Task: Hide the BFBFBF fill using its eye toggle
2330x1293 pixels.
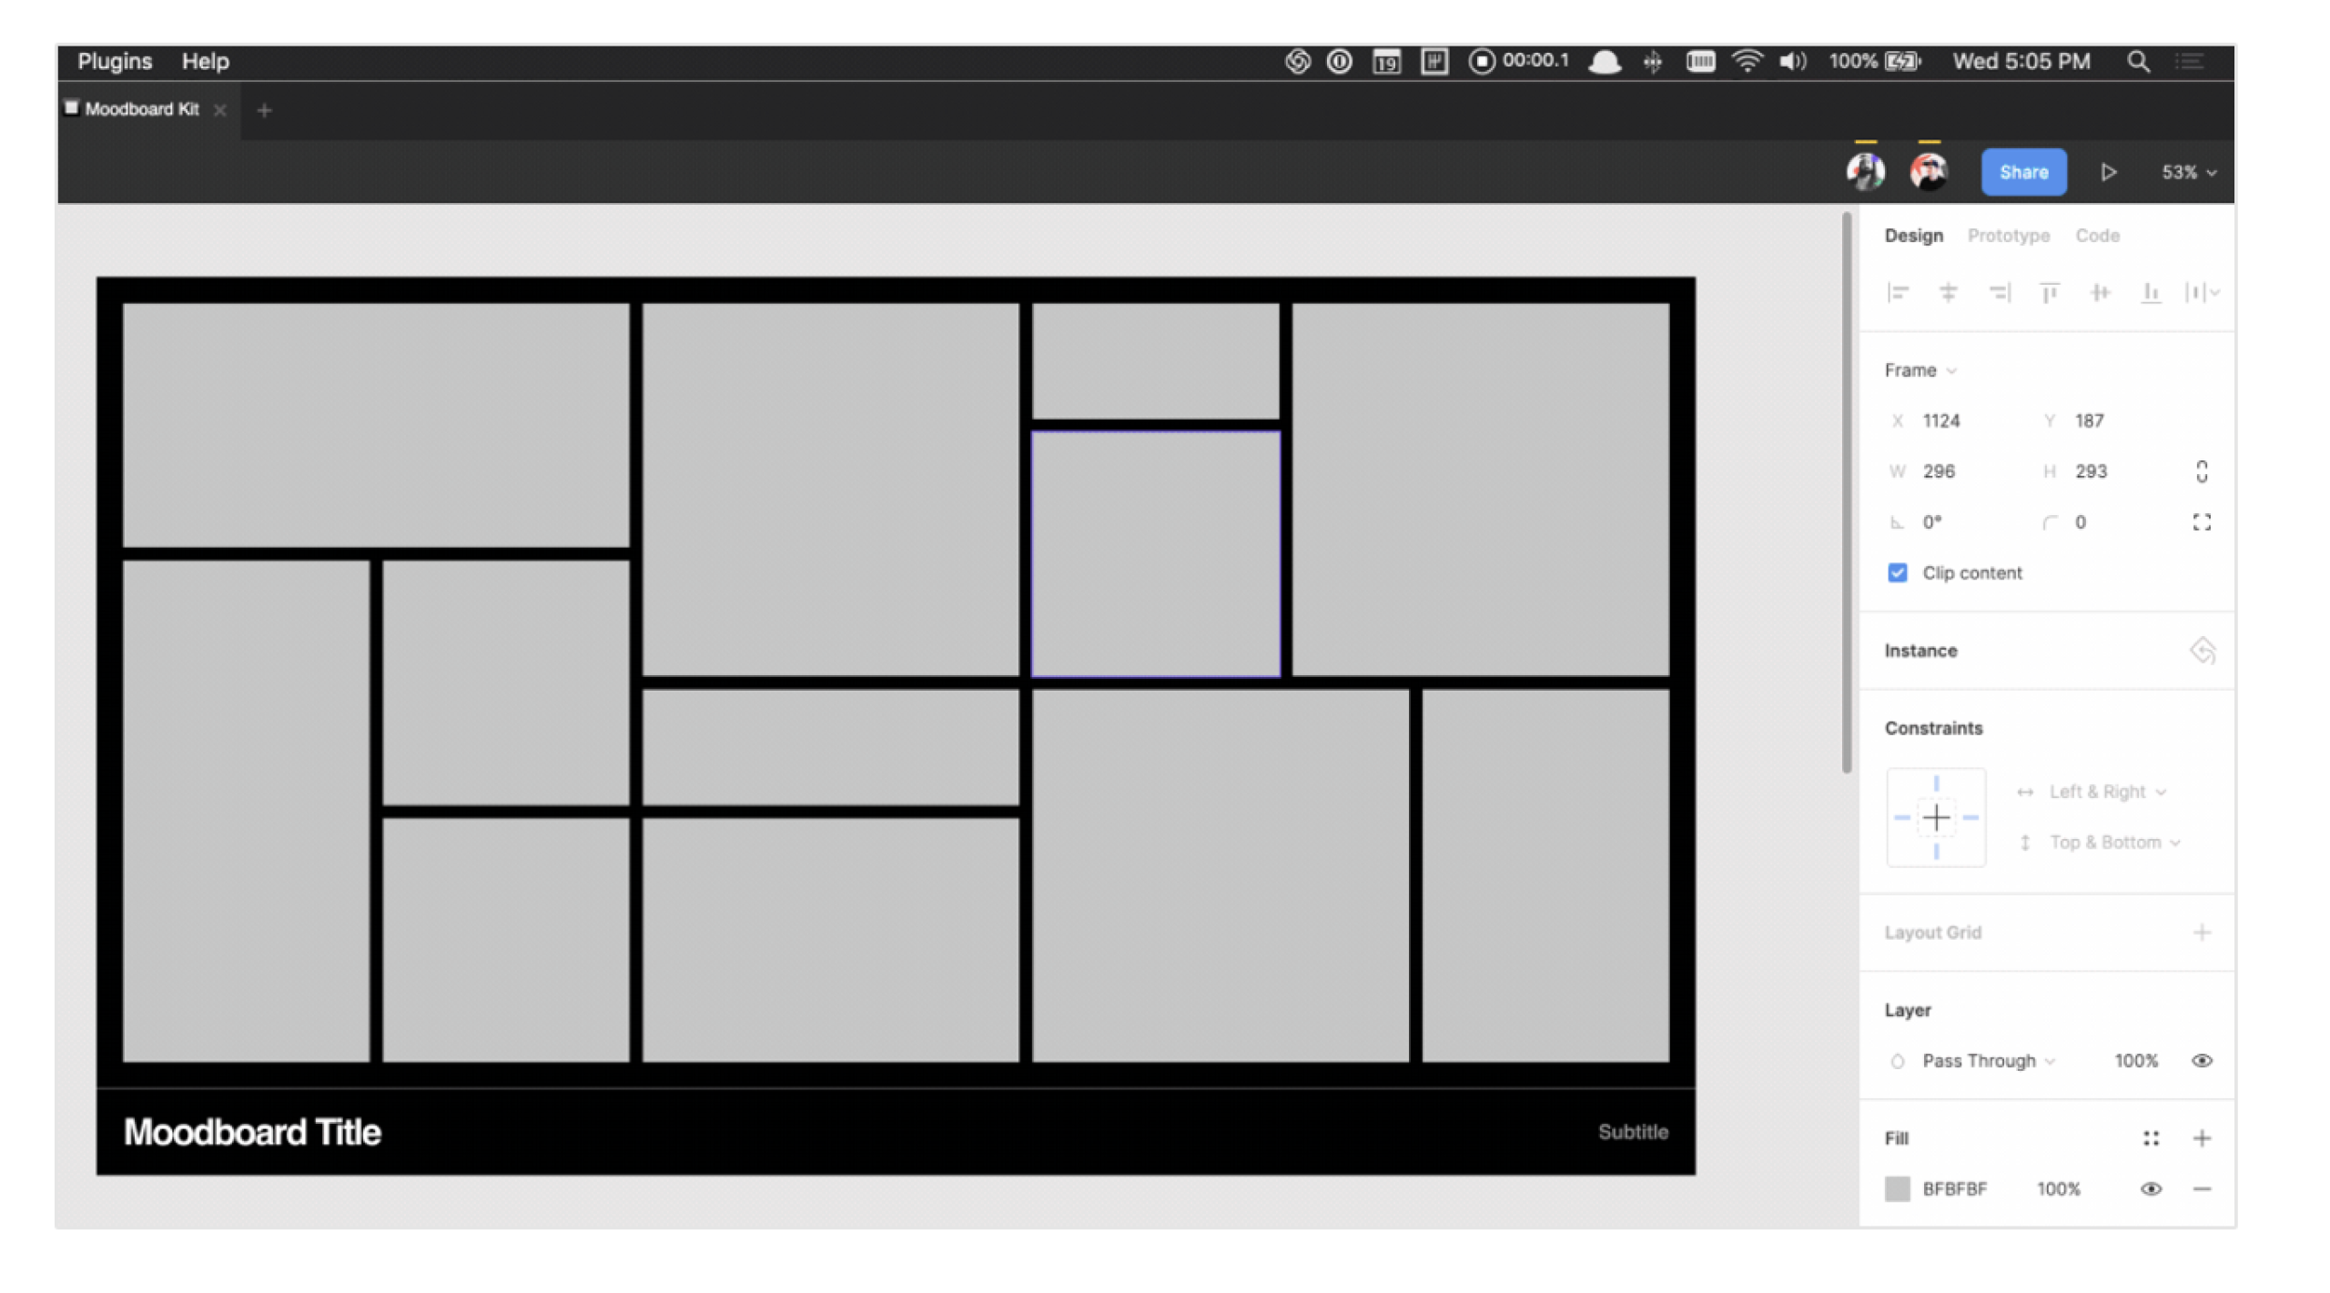Action: tap(2152, 1188)
